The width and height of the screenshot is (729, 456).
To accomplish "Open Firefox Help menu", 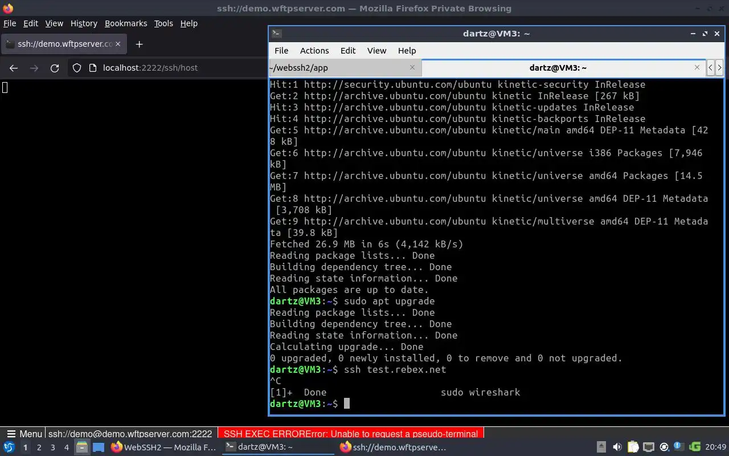I will 189,23.
